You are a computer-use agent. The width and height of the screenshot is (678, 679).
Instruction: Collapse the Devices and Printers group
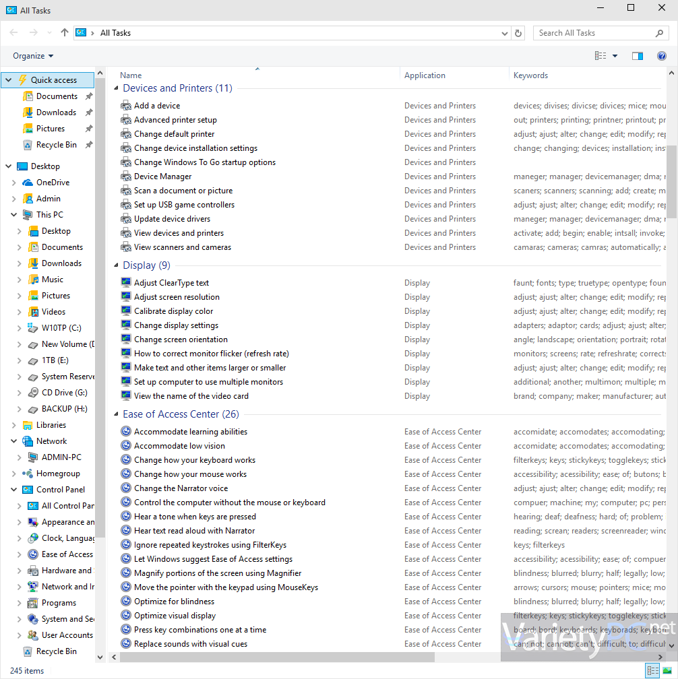tap(116, 88)
